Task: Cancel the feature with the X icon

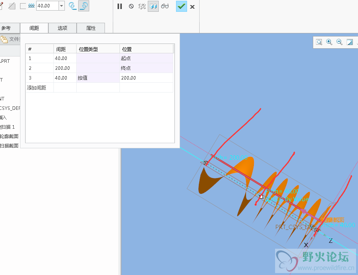Action: point(192,7)
